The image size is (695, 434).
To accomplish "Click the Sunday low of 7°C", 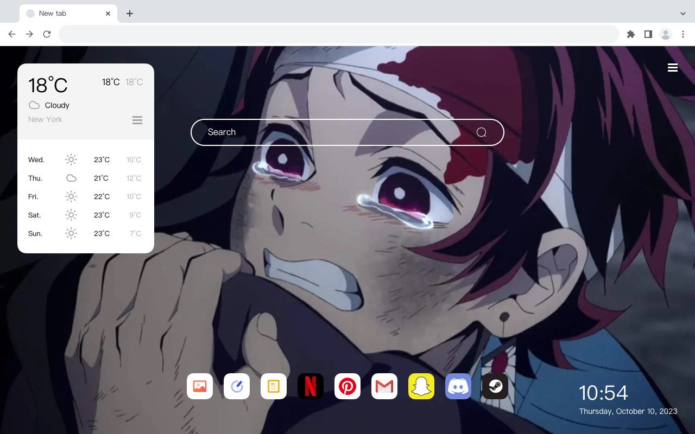I will 135,233.
